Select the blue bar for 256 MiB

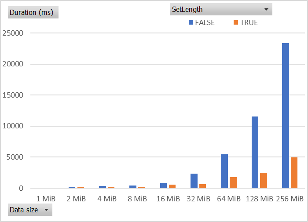tap(286, 116)
